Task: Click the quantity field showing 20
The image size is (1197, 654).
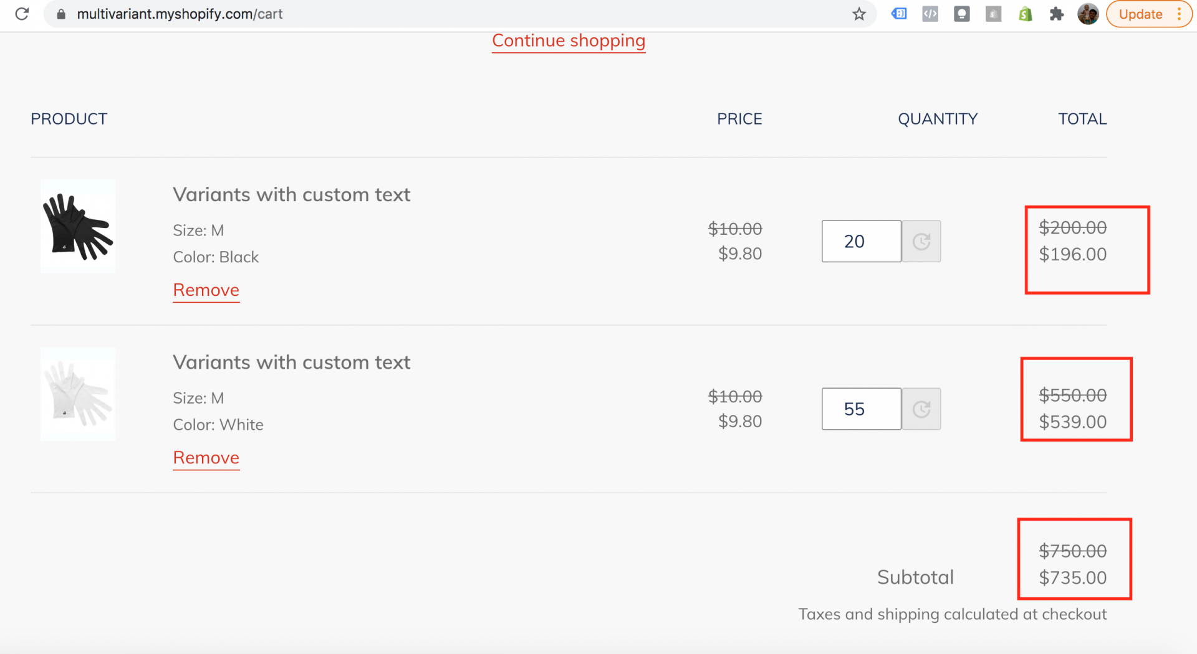Action: [x=861, y=241]
